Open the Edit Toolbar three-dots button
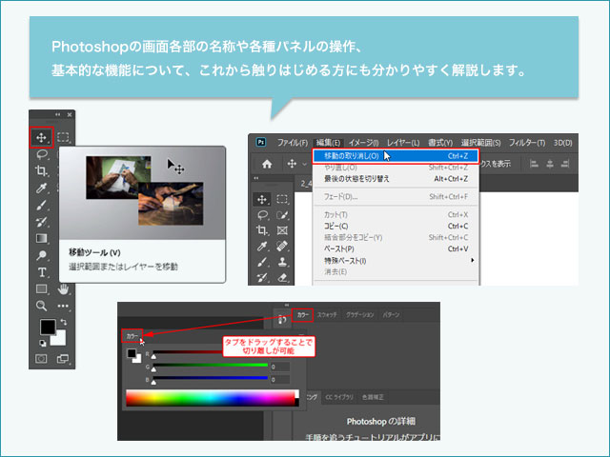 coord(63,306)
